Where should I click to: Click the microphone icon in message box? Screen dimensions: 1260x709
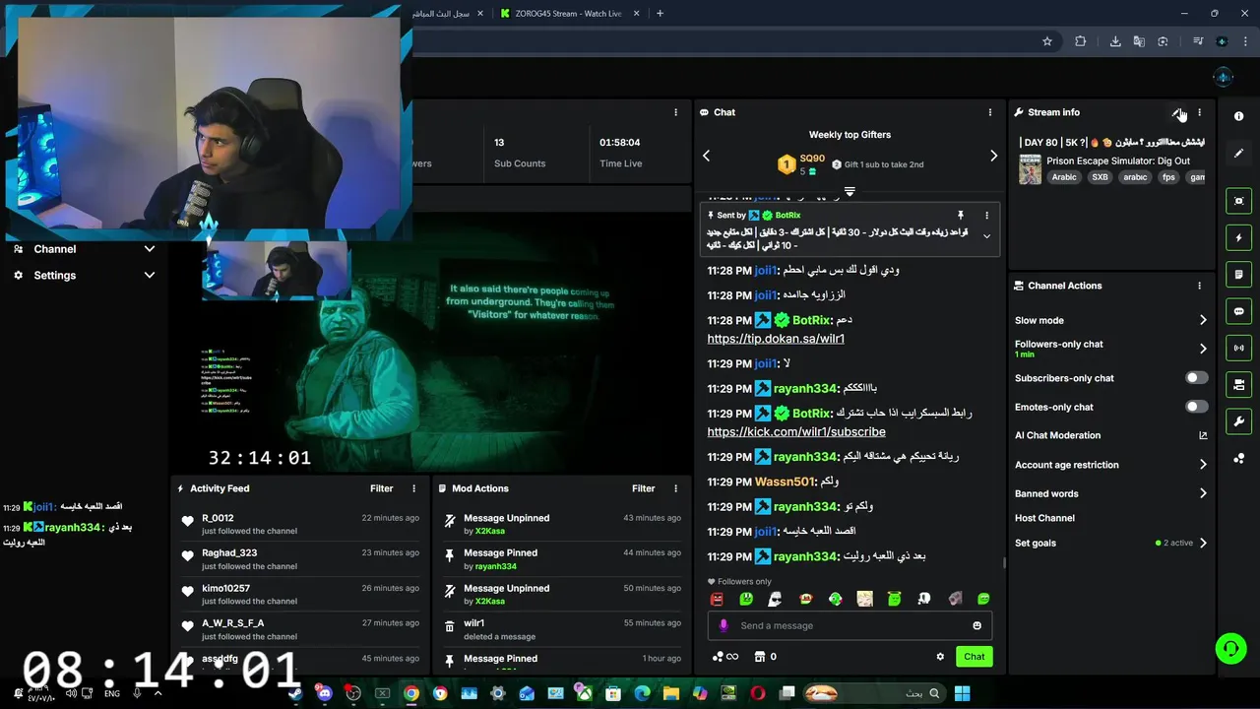(x=724, y=625)
